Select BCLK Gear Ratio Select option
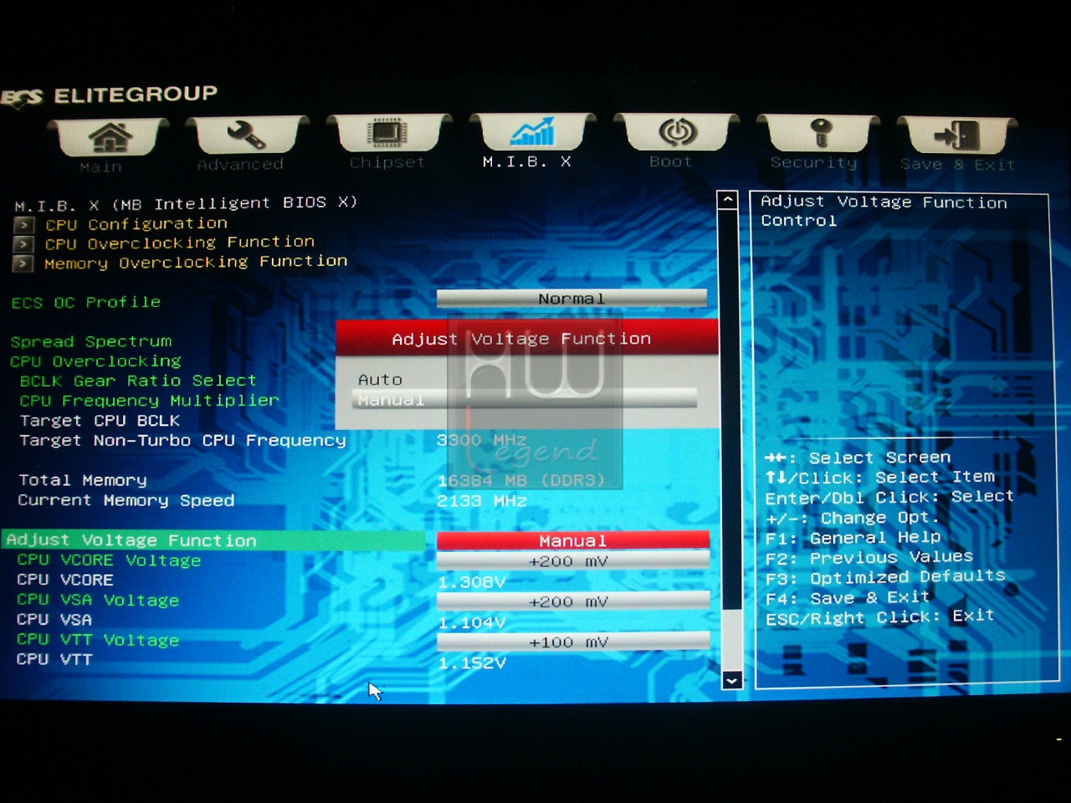This screenshot has width=1071, height=803. (138, 381)
